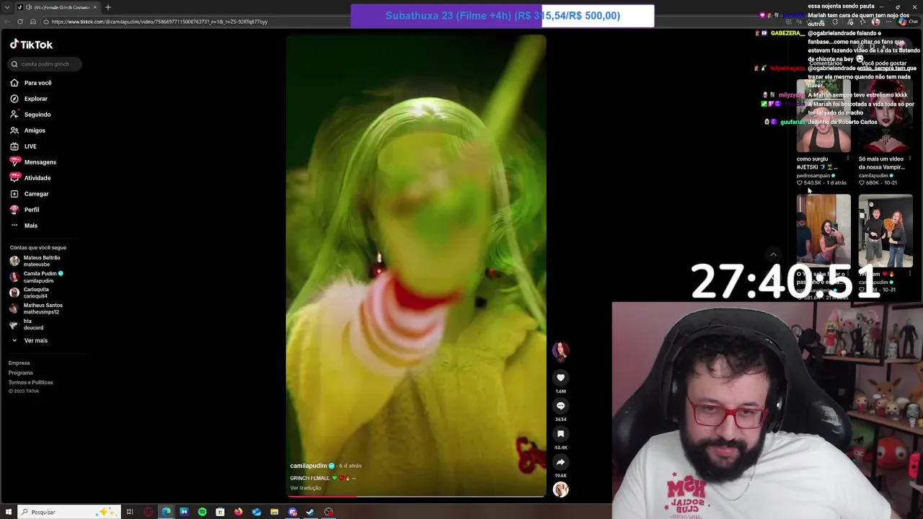Image resolution: width=923 pixels, height=519 pixels.
Task: Open Amigos in sidebar
Action: click(x=27, y=130)
